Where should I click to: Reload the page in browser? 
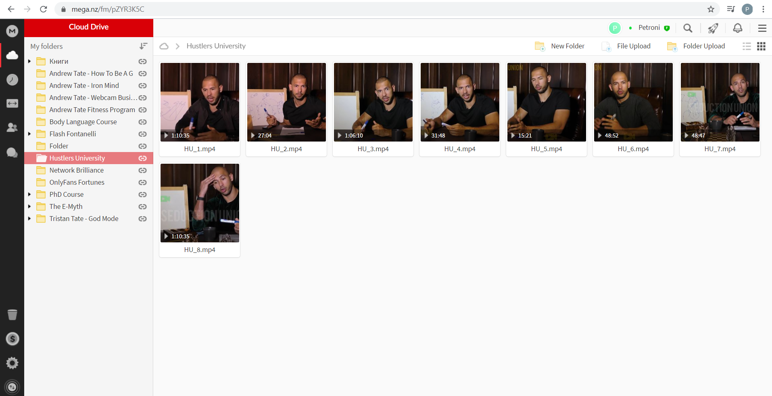(x=44, y=9)
